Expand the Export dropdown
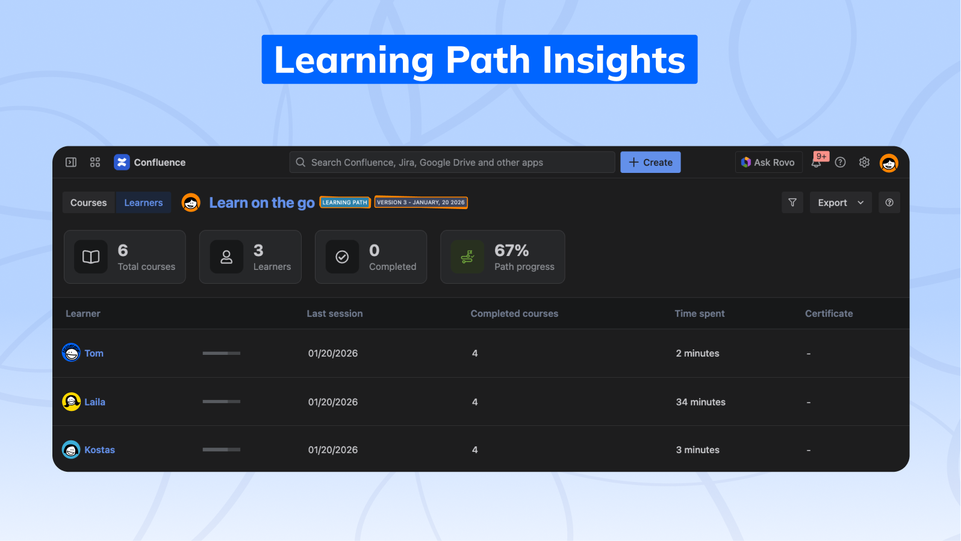961x541 pixels. tap(840, 202)
